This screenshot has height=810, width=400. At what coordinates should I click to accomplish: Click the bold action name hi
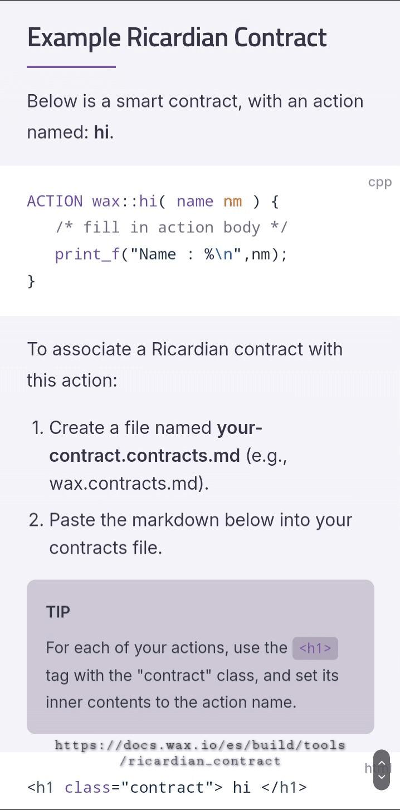(x=101, y=133)
